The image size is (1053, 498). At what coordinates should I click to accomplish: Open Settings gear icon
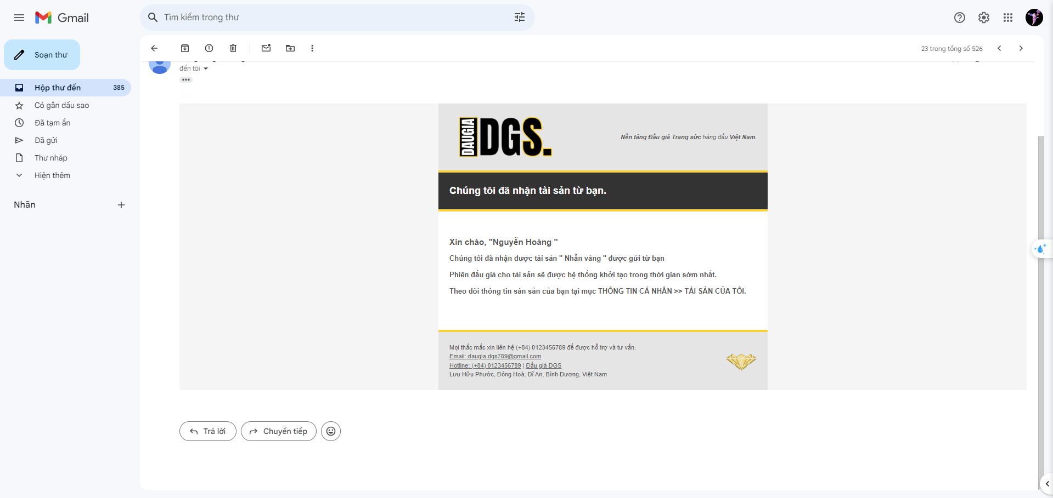click(984, 18)
